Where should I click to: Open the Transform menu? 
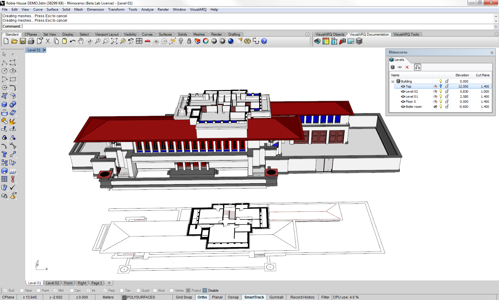[116, 10]
